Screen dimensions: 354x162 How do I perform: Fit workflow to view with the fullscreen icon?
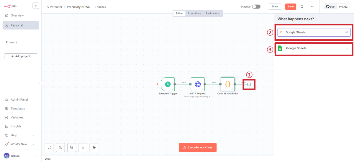49,147
